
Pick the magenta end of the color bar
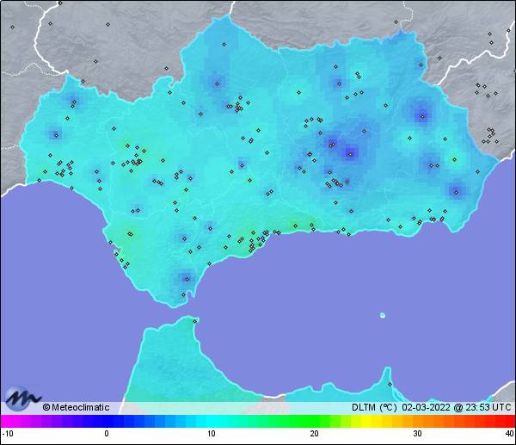[x=9, y=421]
